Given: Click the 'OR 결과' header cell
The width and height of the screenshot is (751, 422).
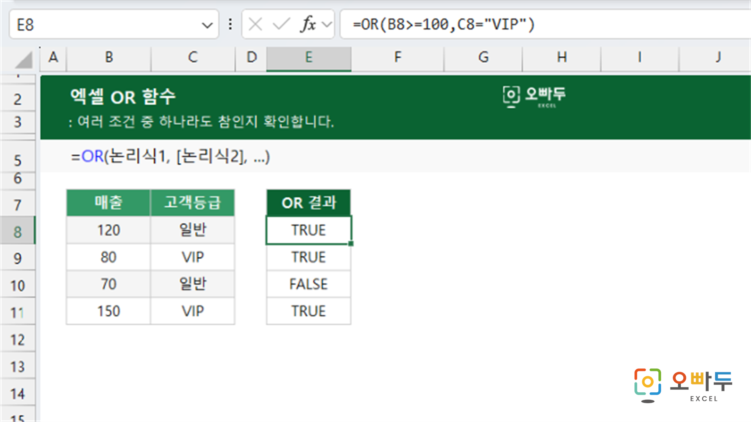Looking at the screenshot, I should 309,203.
